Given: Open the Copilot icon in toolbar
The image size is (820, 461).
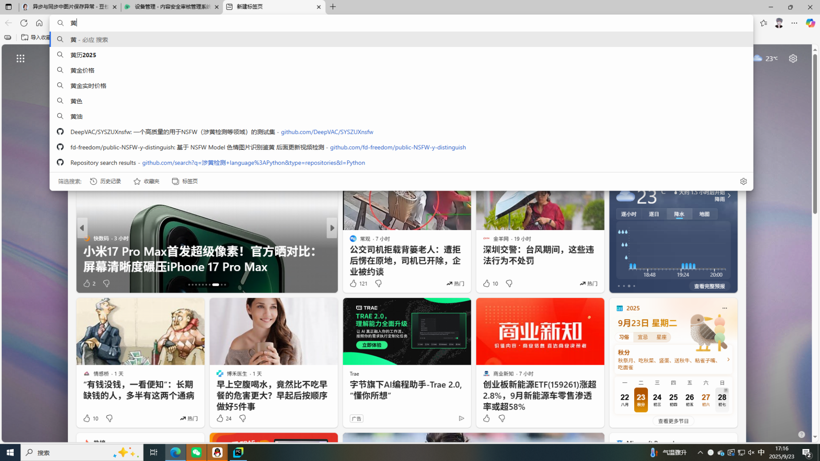Looking at the screenshot, I should (x=810, y=23).
